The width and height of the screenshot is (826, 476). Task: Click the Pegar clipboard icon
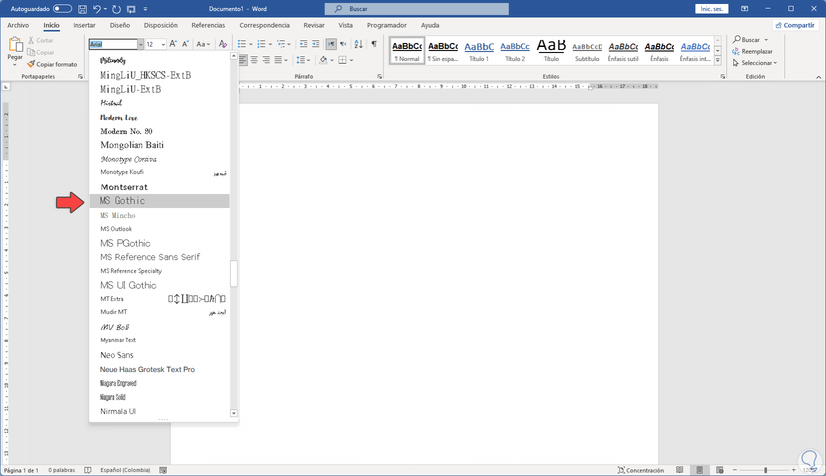coord(15,45)
